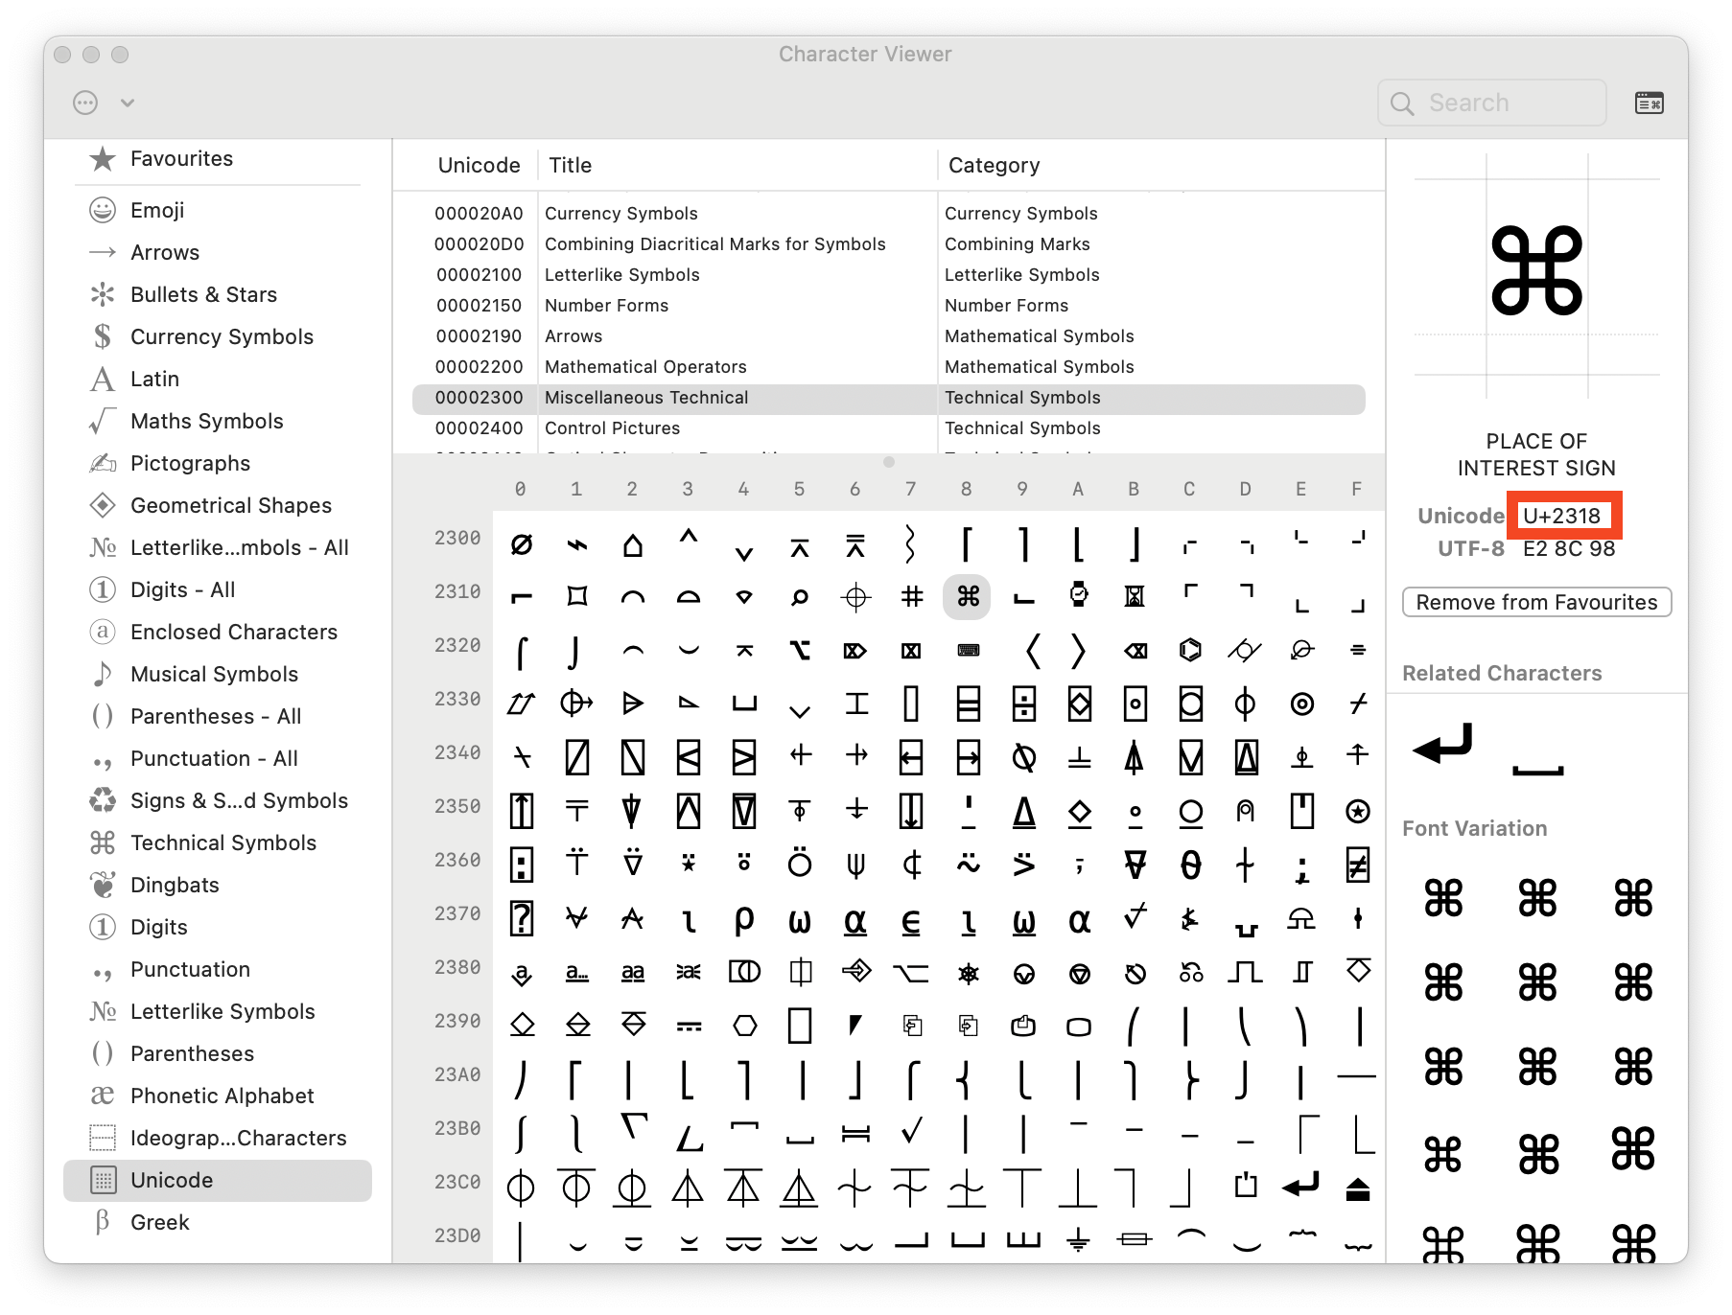Open Enclosed Characters category
Image resolution: width=1732 pixels, height=1315 pixels.
click(218, 632)
